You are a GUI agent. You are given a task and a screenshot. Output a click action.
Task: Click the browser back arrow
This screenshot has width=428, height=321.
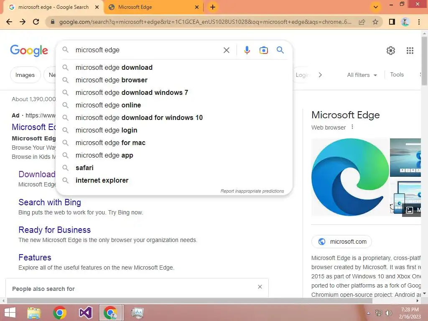pos(9,22)
